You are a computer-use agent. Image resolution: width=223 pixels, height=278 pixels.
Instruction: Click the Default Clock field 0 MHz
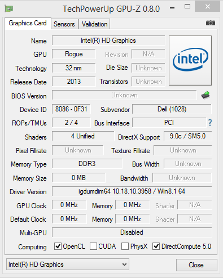(x=69, y=219)
